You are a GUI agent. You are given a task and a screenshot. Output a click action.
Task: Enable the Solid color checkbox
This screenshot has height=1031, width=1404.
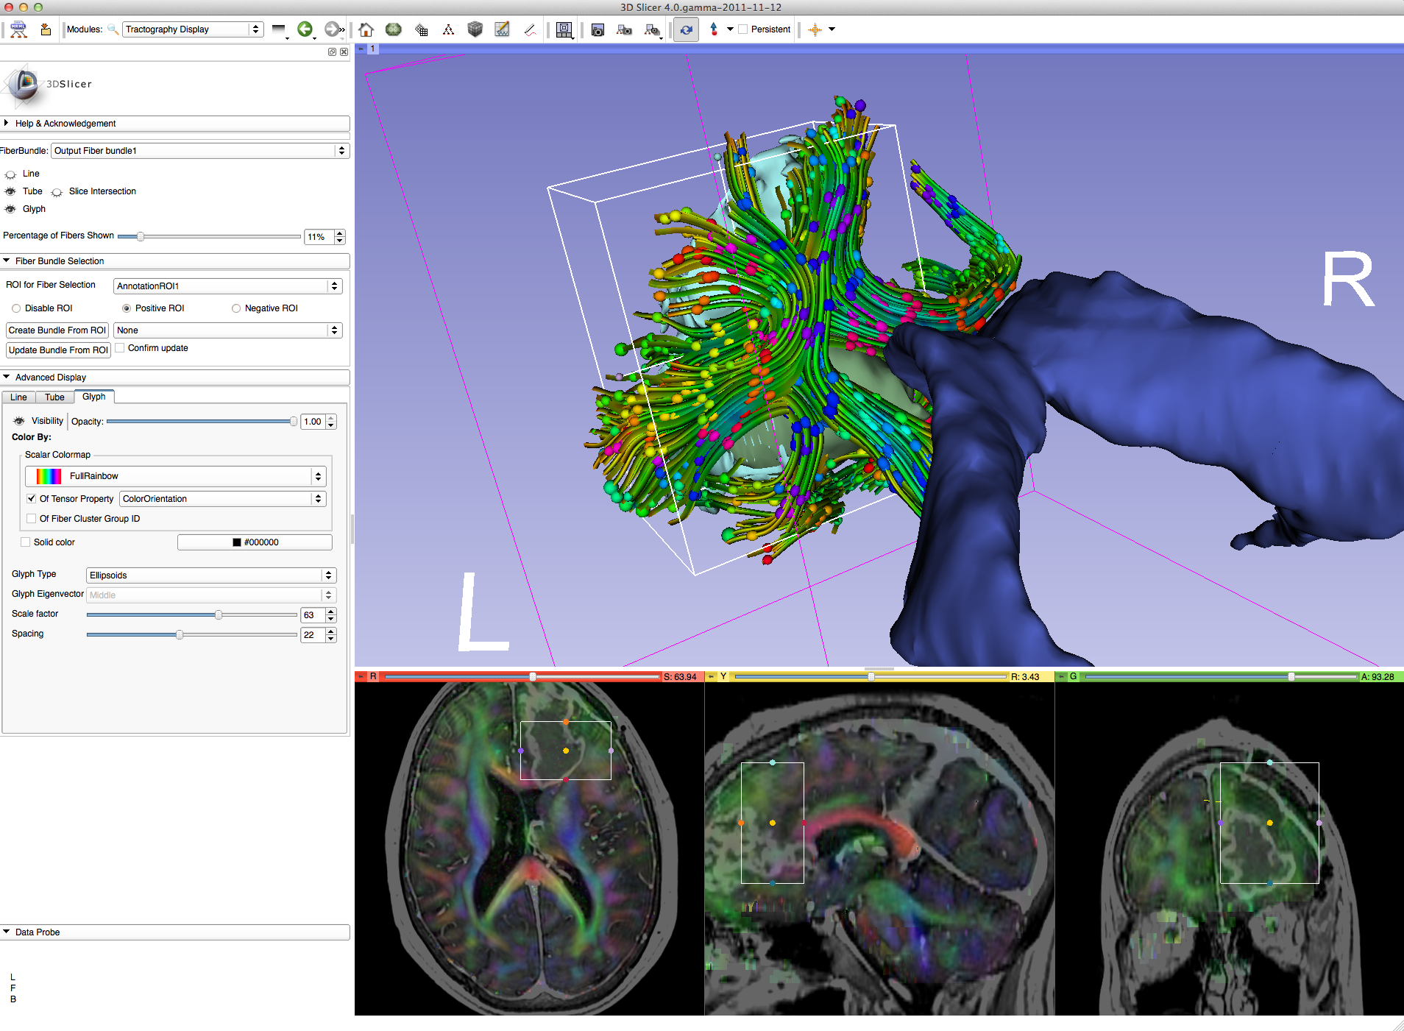[x=26, y=542]
